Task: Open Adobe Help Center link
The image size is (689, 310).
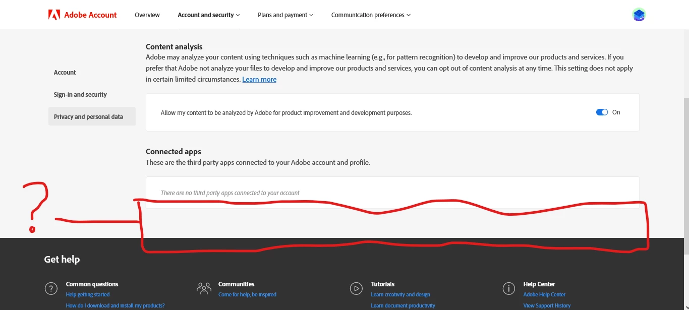Action: [x=544, y=294]
